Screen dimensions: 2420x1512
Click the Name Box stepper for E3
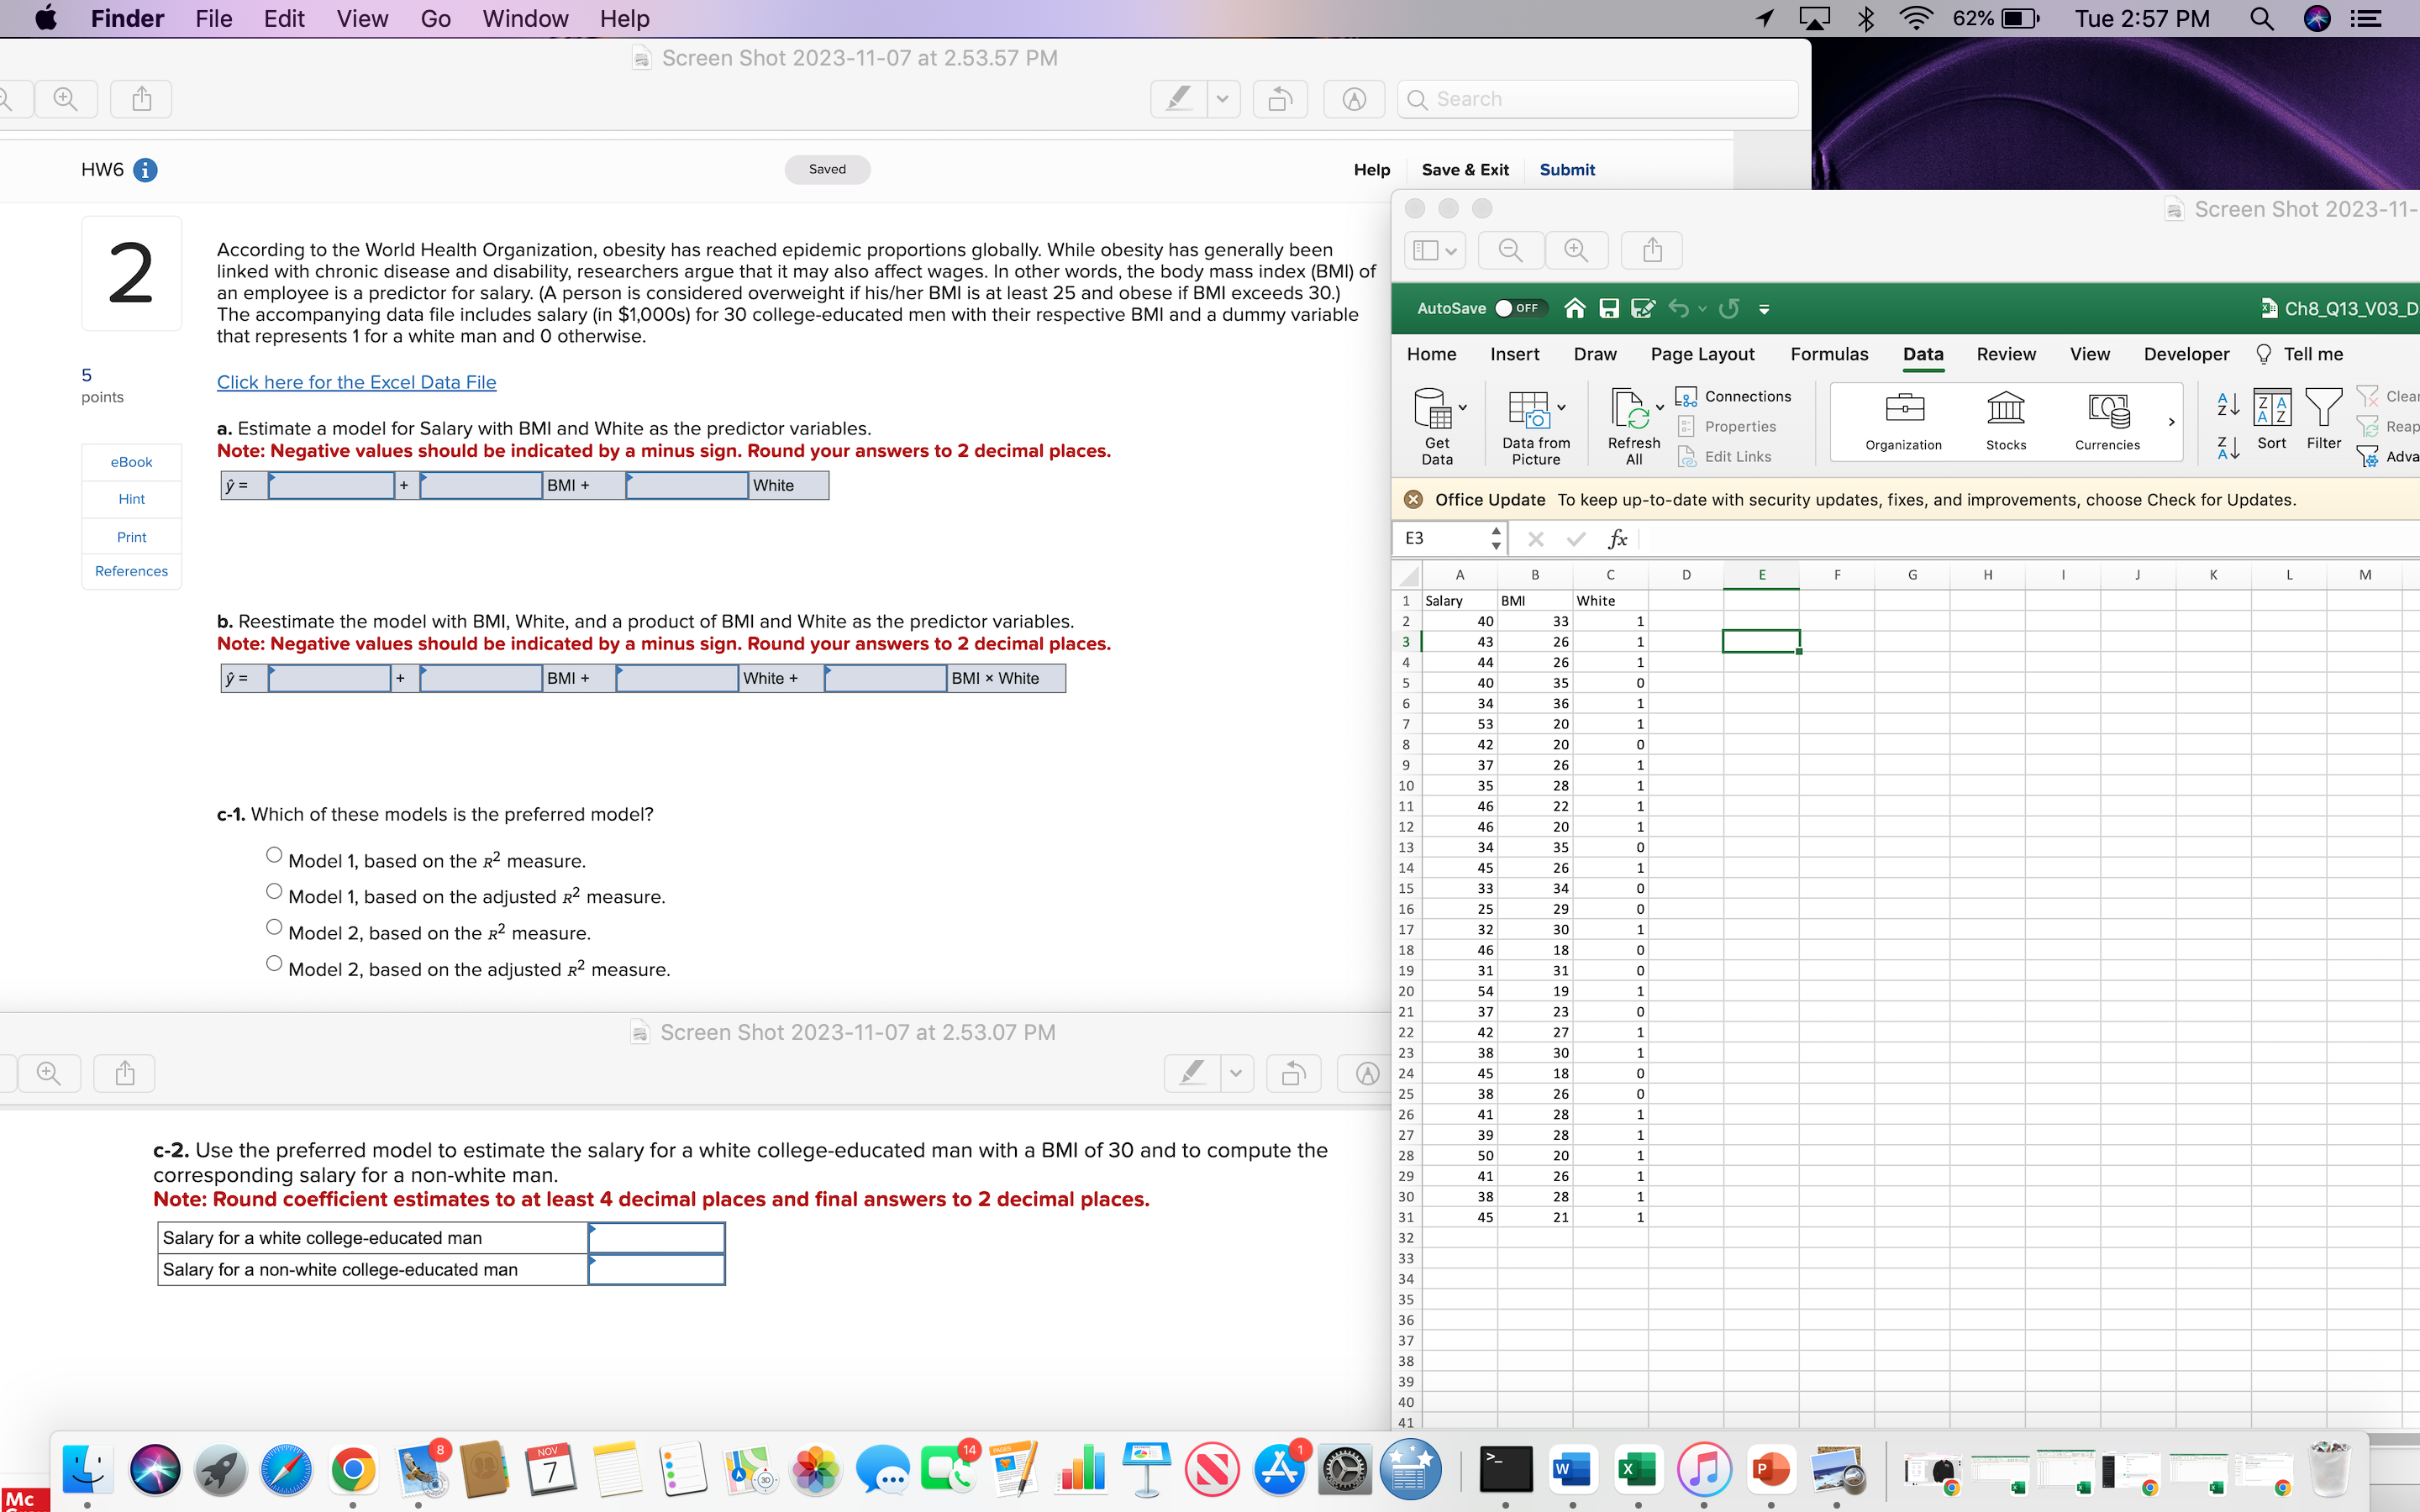1496,539
